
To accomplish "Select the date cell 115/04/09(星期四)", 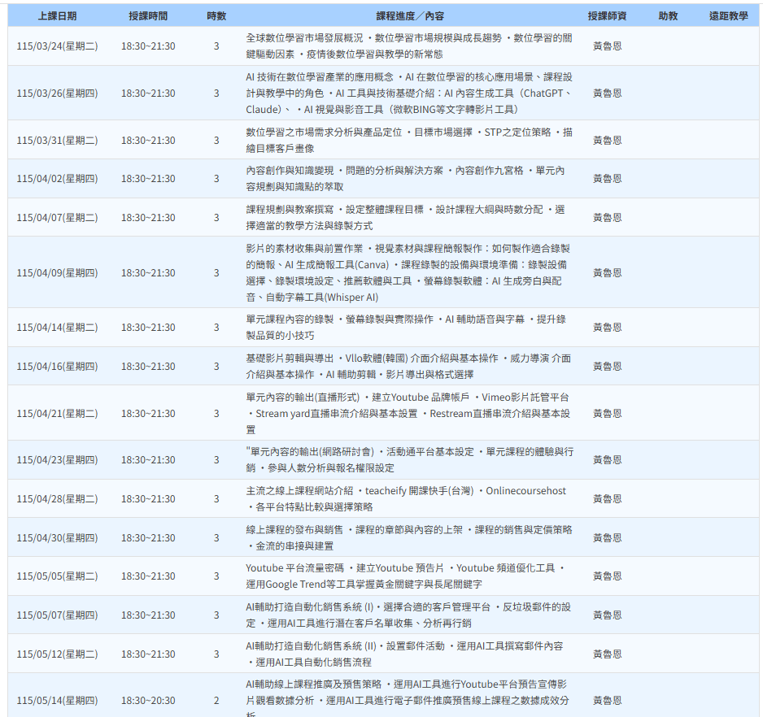I will point(57,273).
